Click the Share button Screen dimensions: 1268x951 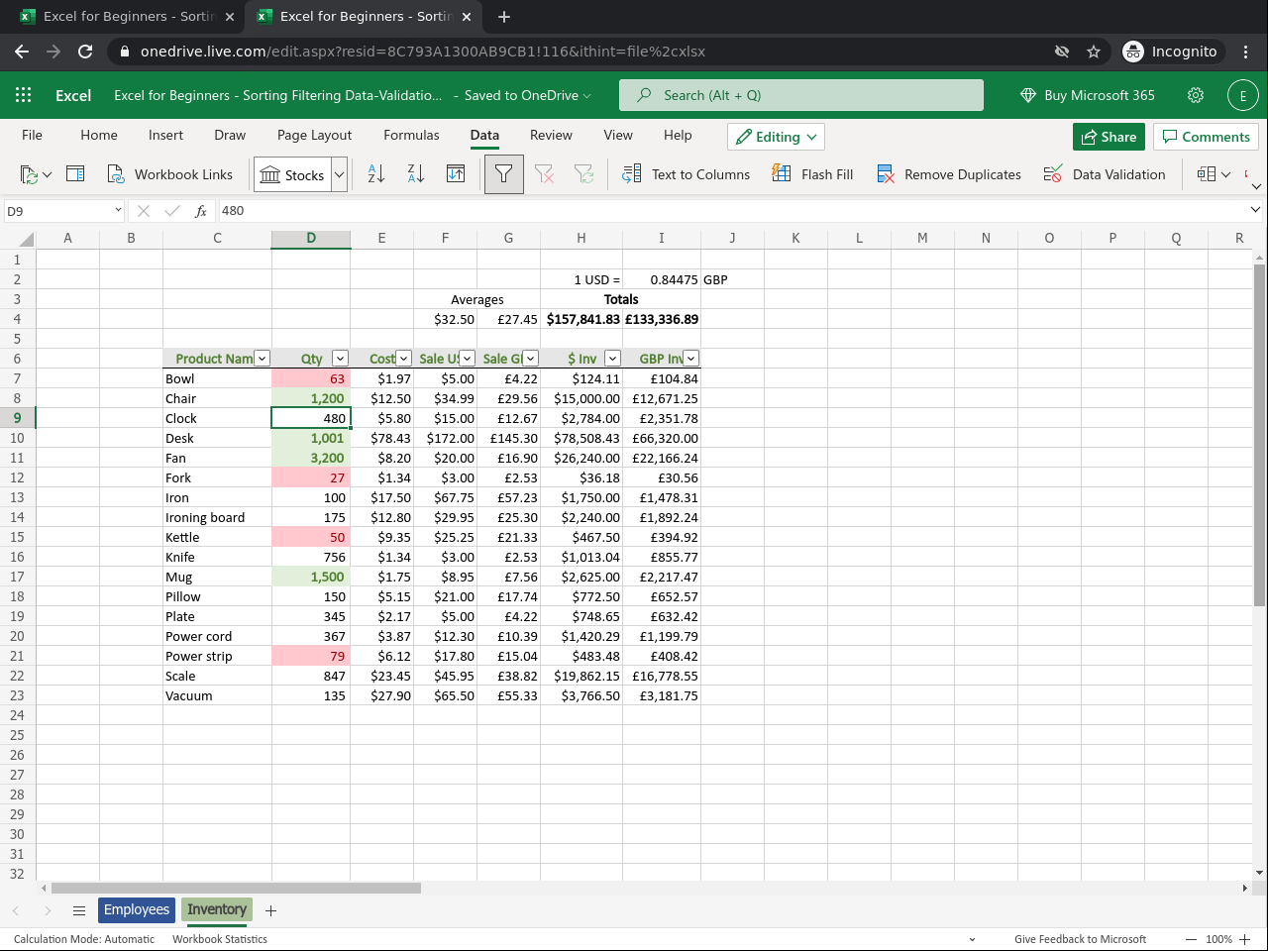click(x=1109, y=137)
